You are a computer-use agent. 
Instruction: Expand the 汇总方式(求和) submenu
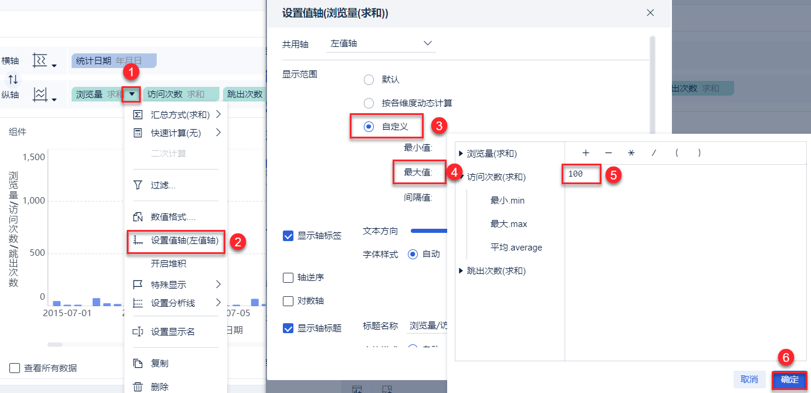click(218, 114)
